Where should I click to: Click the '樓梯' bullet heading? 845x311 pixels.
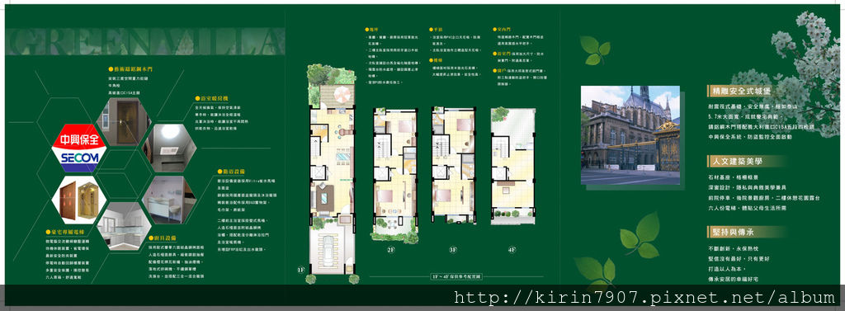(436, 60)
